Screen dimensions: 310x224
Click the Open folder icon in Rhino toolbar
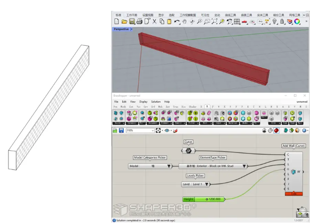click(x=124, y=21)
